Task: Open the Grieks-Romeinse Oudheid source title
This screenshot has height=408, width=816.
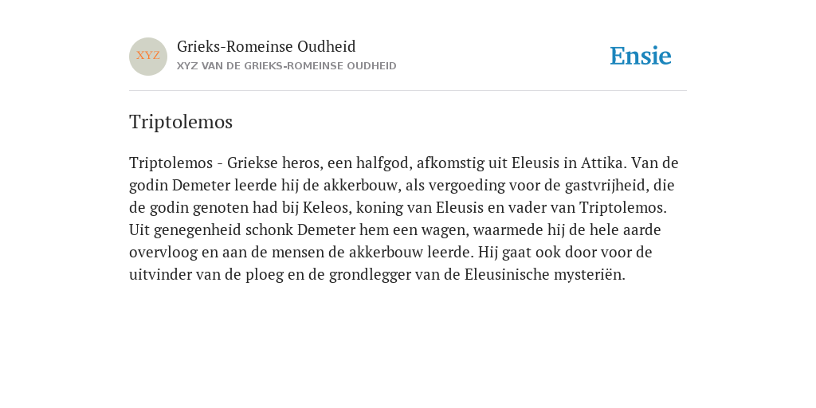Action: click(x=266, y=46)
